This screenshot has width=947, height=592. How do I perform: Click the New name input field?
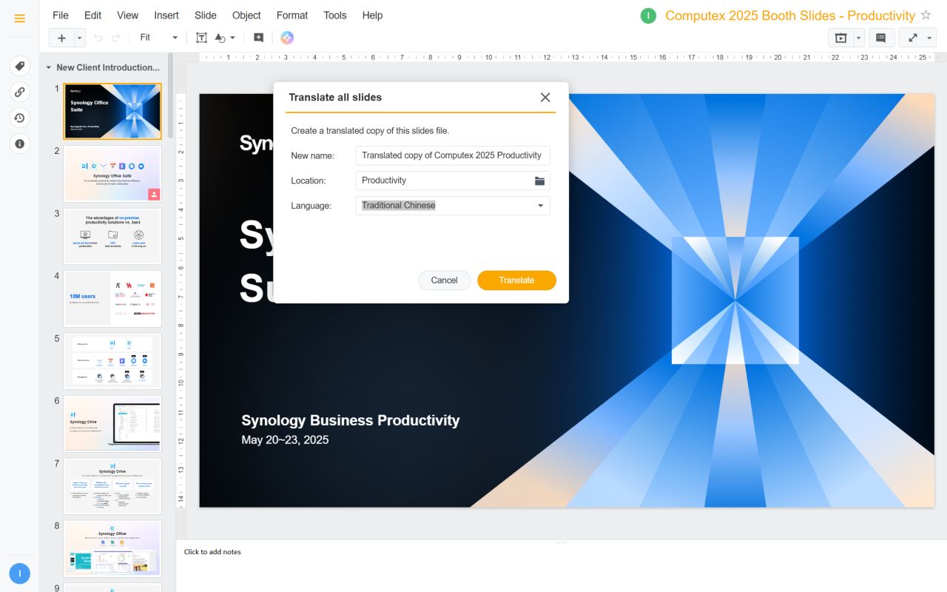coord(452,155)
